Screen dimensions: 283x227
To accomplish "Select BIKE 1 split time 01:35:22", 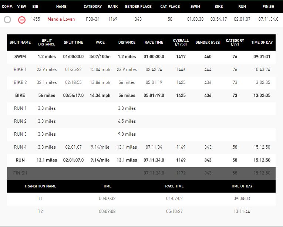I will click(73, 70).
